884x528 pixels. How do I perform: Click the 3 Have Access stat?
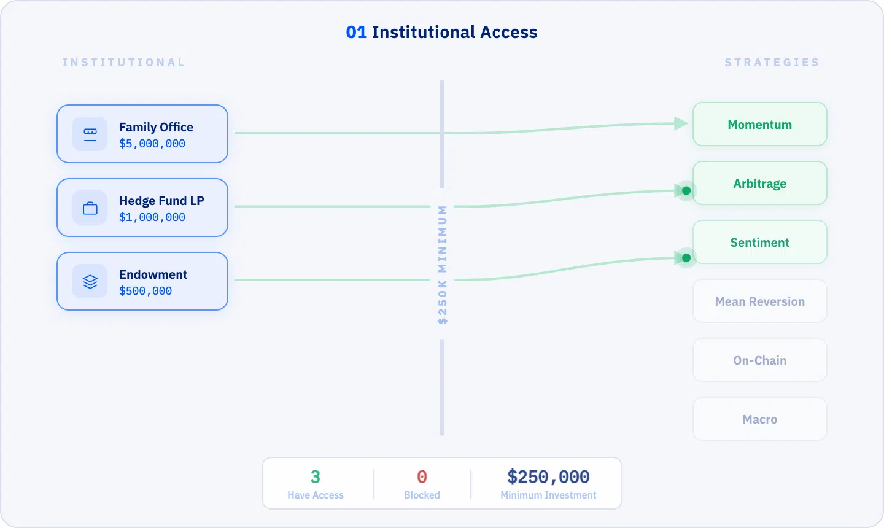coord(316,484)
